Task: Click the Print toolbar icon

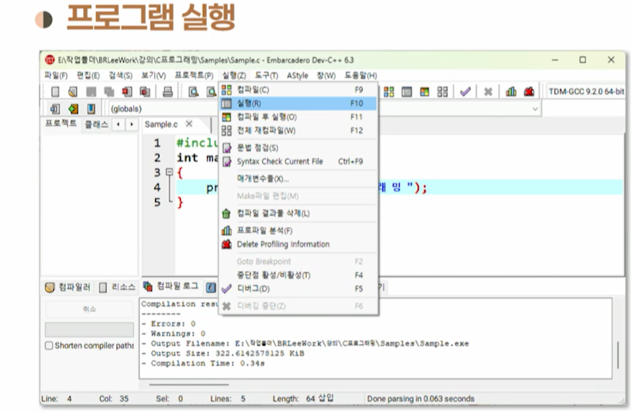Action: (x=167, y=92)
